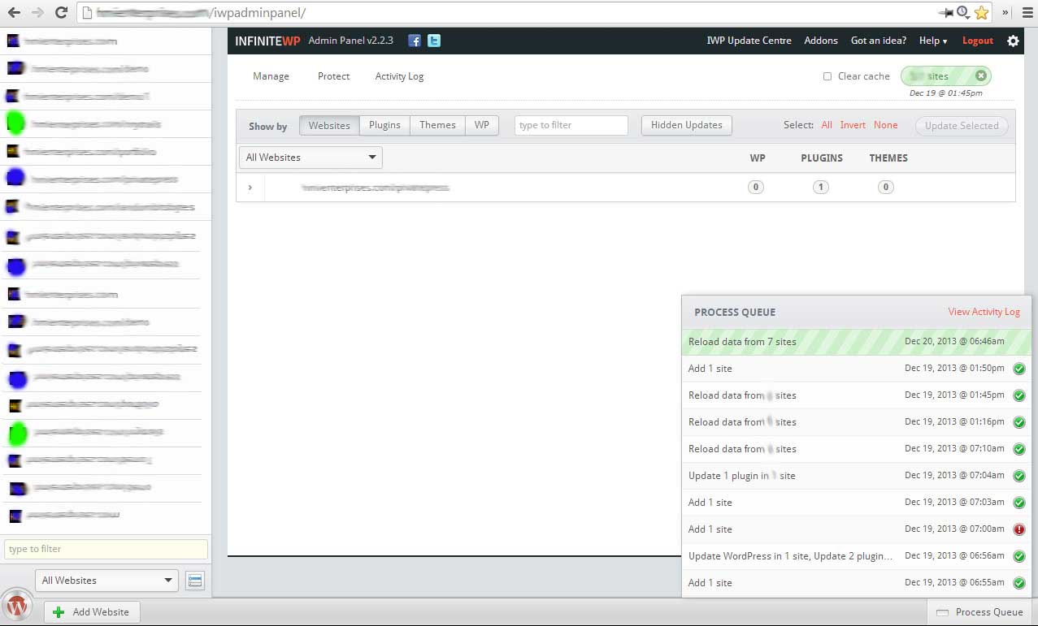Click Update 1 plugin queue entry
This screenshot has width=1038, height=626.
coord(857,476)
